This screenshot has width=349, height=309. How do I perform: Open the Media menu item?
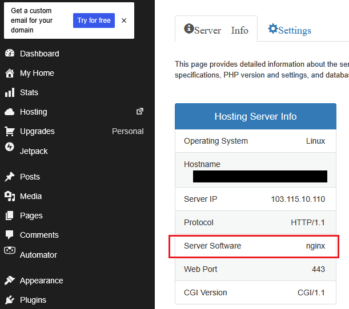[31, 196]
